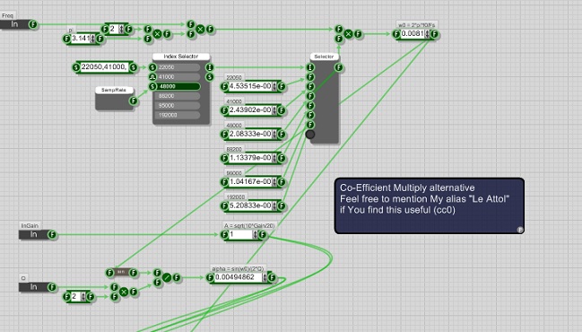Click the Selector module title bar
This screenshot has width=582, height=332.
(324, 57)
